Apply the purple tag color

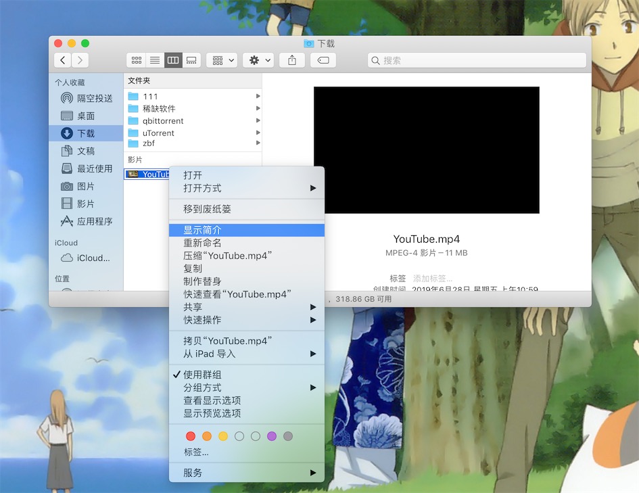[272, 436]
